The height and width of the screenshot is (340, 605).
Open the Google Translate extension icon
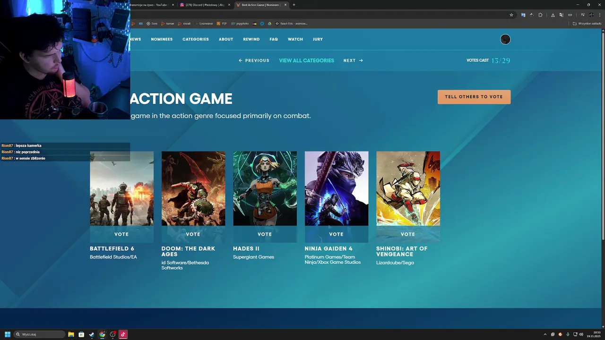coord(523,15)
